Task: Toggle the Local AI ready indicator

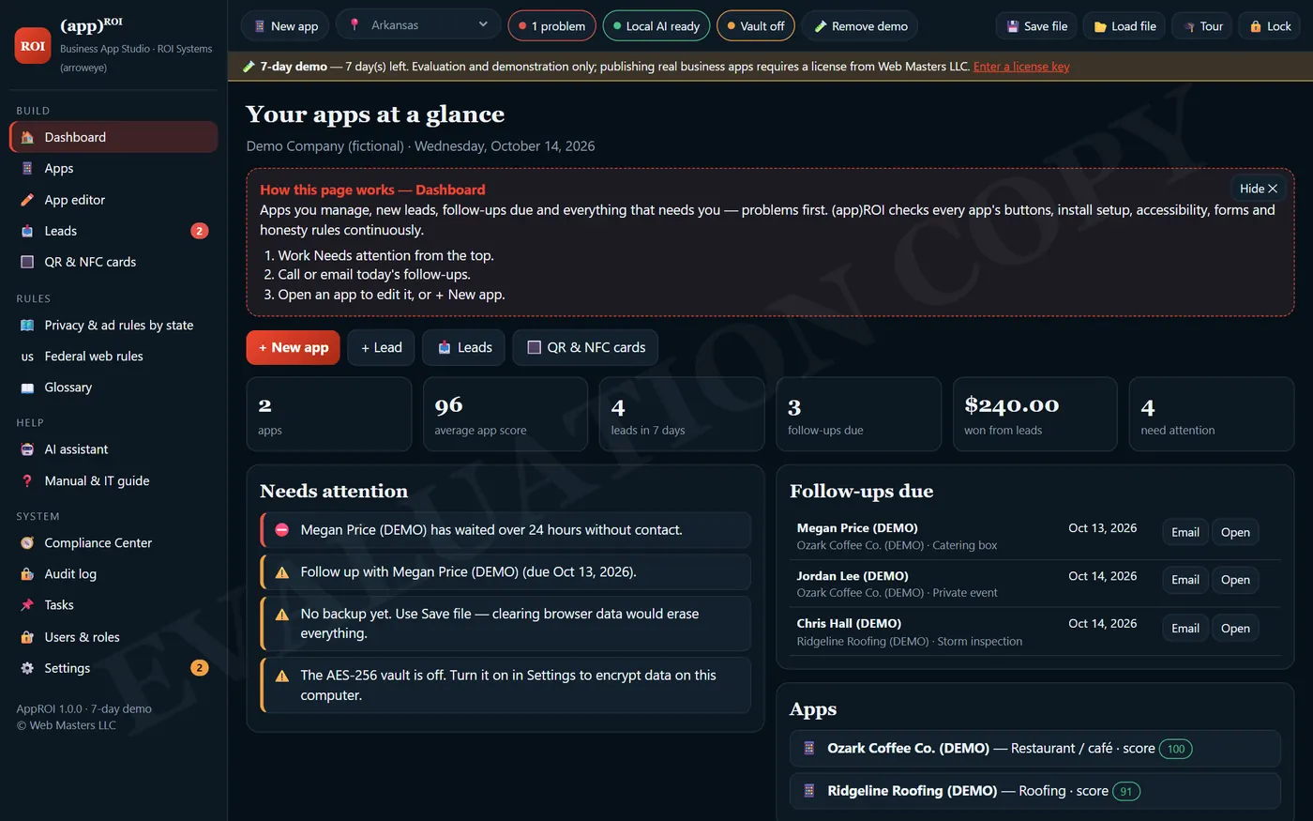Action: click(x=656, y=26)
